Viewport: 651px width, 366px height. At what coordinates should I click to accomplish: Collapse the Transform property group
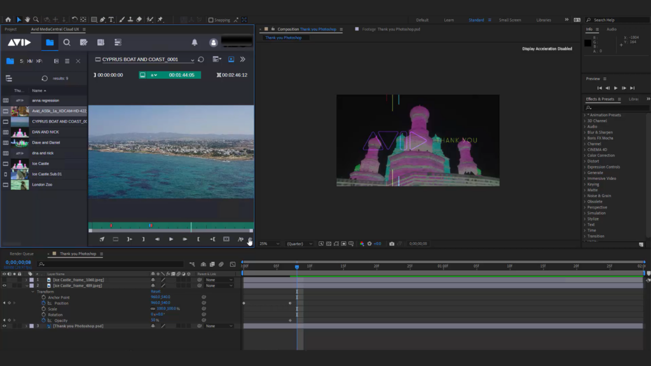pos(33,292)
